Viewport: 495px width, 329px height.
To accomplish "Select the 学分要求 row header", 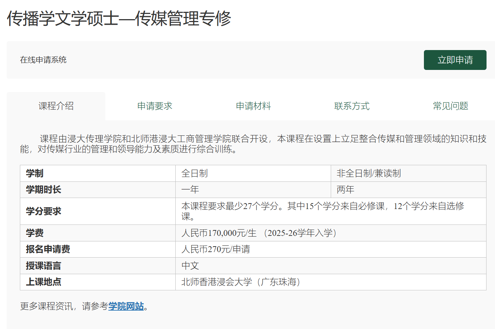I will (98, 211).
